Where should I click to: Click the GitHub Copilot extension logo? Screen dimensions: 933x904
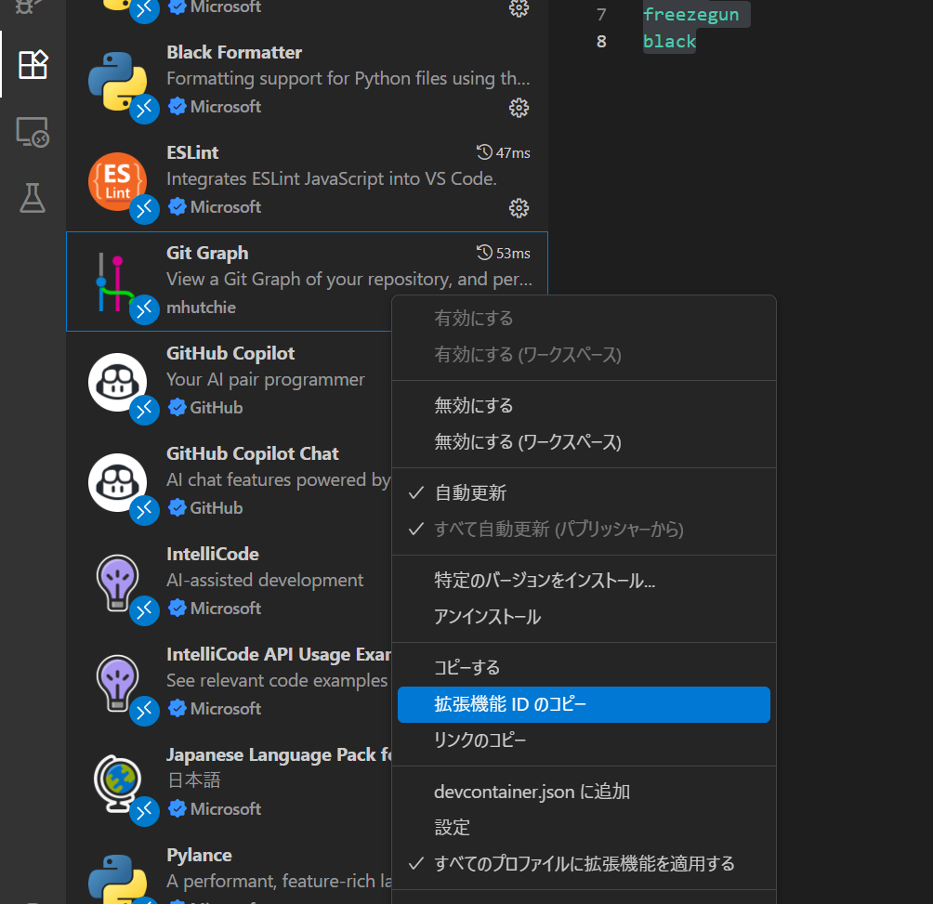click(118, 383)
